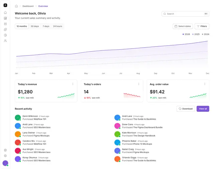This screenshot has height=169, width=214.
Task: Click Lana Steiner's avatar
Action: click(x=18, y=134)
